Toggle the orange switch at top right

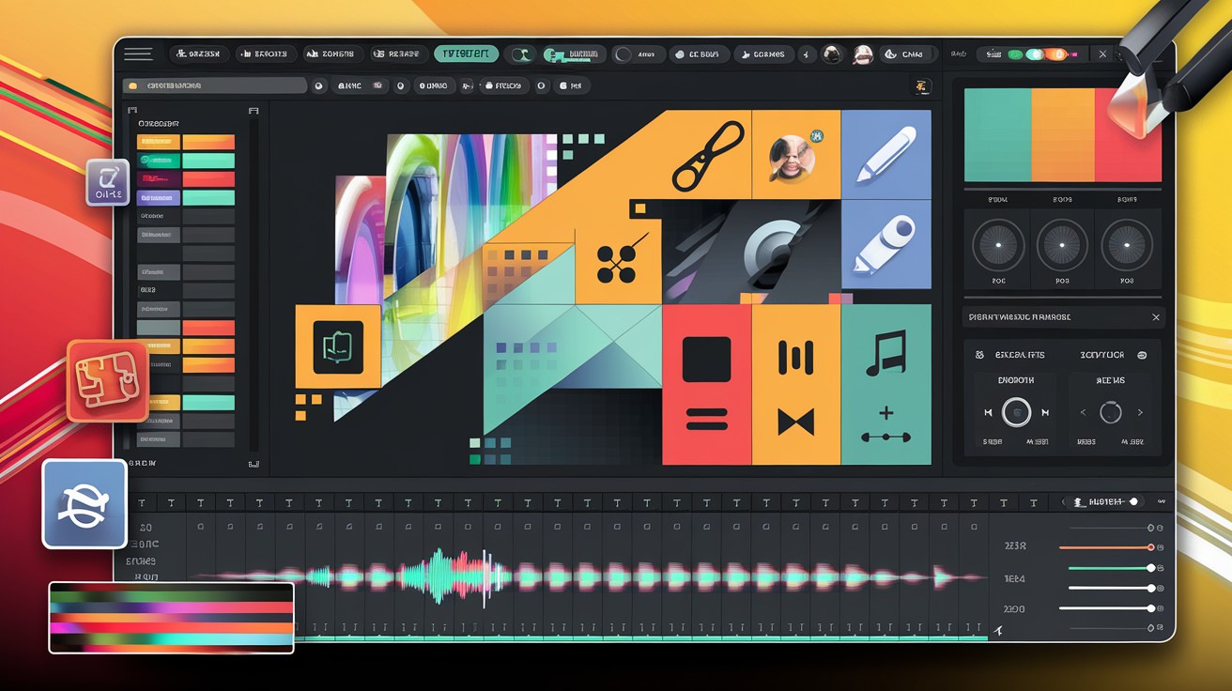(1055, 54)
